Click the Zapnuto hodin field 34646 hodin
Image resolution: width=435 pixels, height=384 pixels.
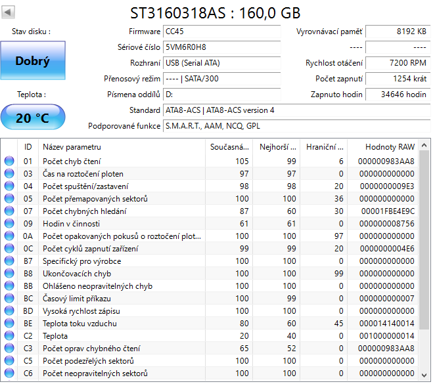pos(398,95)
